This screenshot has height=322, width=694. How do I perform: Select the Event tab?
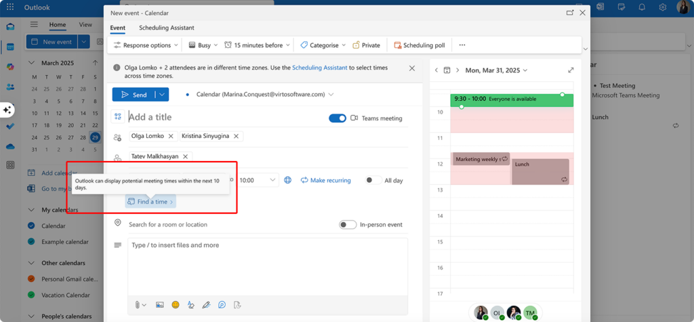118,28
